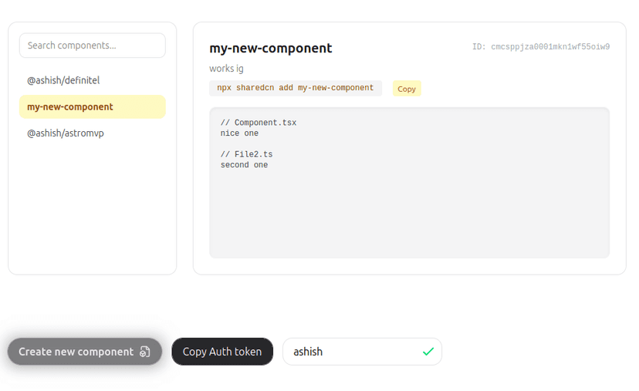Click the npx sharedcn add command snippet
This screenshot has width=639, height=391.
(296, 88)
